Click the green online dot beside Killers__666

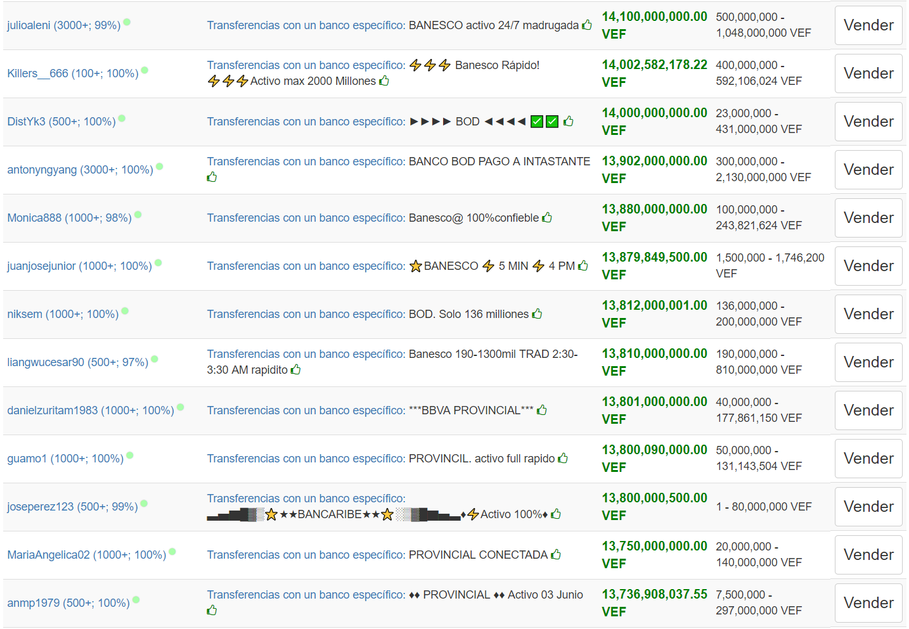[x=145, y=70]
